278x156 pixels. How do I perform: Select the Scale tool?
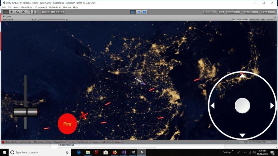[x=23, y=12]
